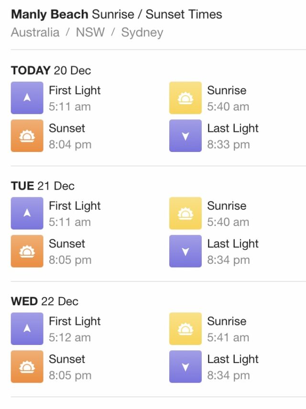Select the Sunrise icon for Tue 21 Dec
This screenshot has height=409, width=306.
[186, 213]
